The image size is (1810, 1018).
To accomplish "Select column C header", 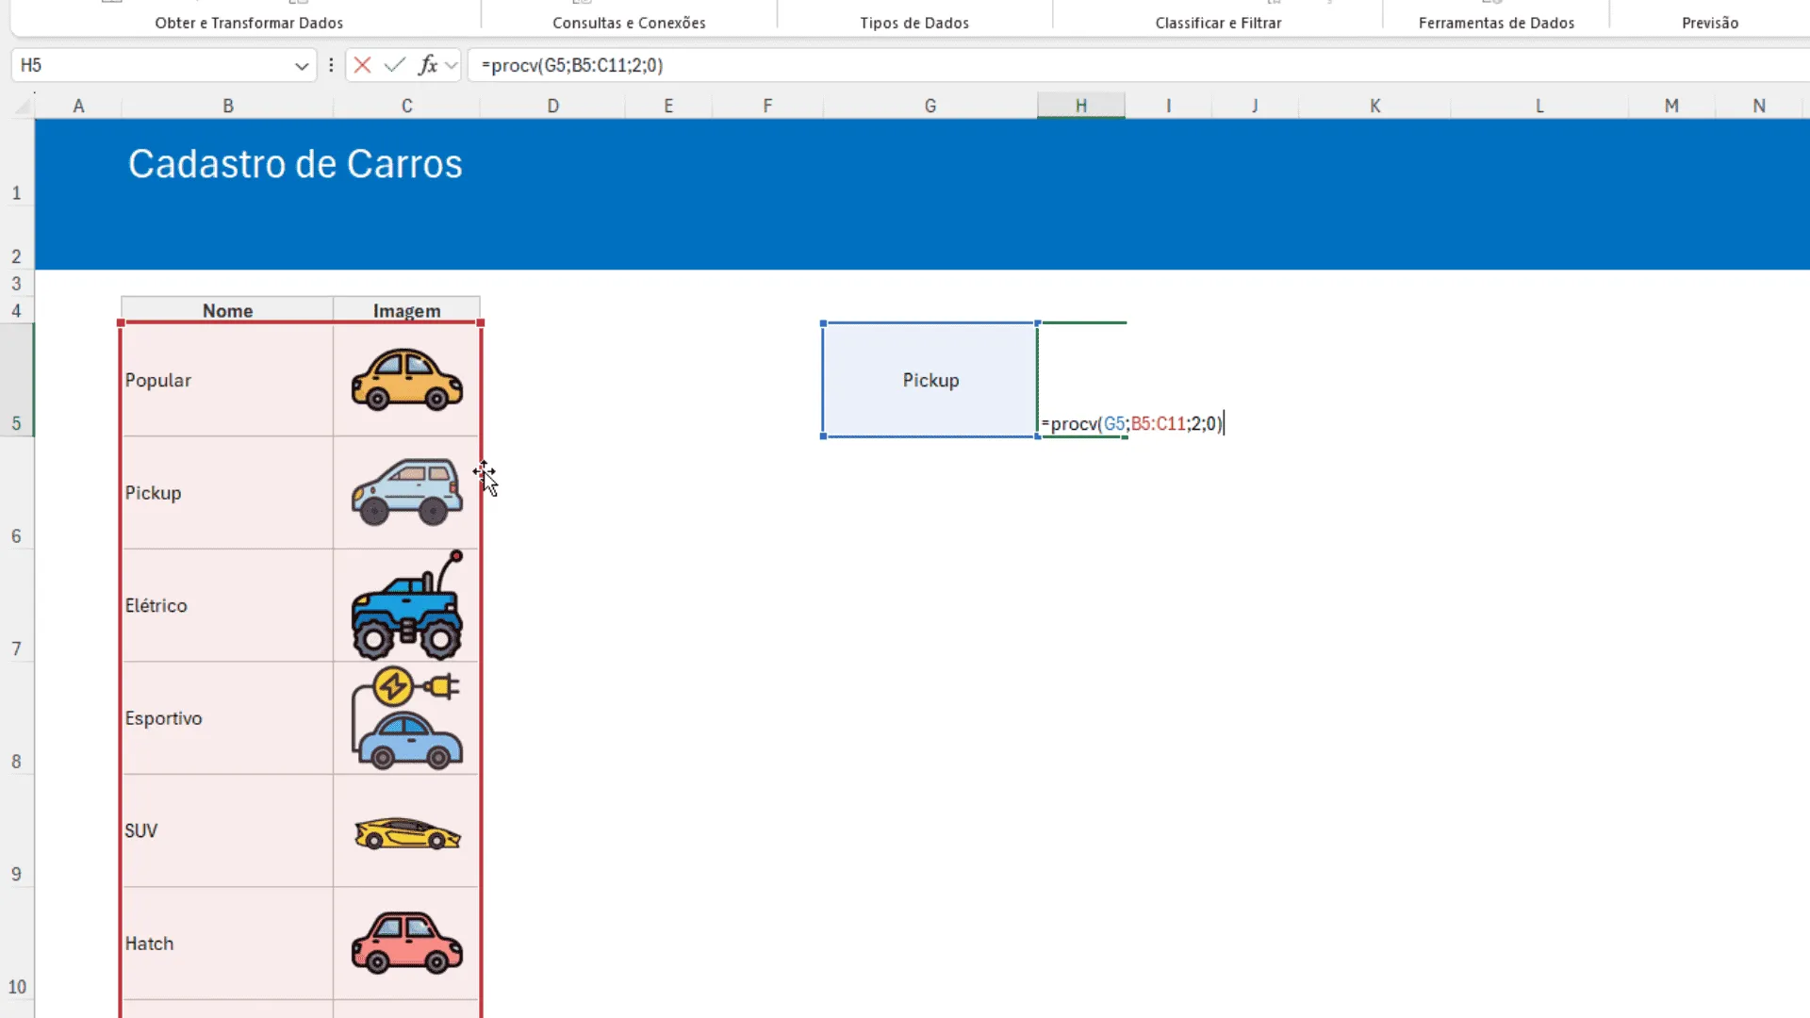I will point(407,107).
